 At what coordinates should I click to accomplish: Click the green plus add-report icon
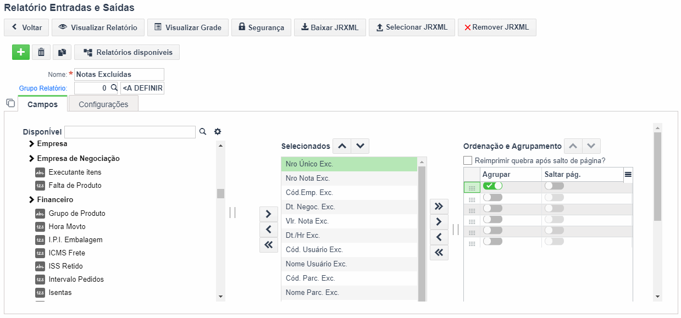(x=21, y=52)
